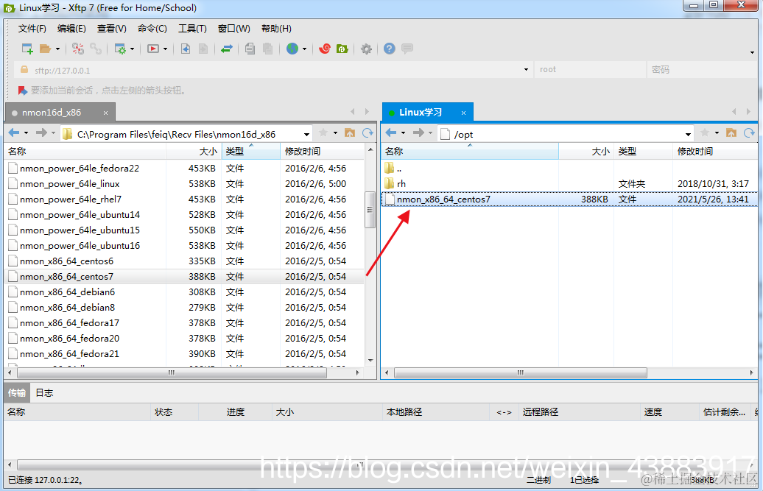Refresh the remote /opt pane

point(750,133)
